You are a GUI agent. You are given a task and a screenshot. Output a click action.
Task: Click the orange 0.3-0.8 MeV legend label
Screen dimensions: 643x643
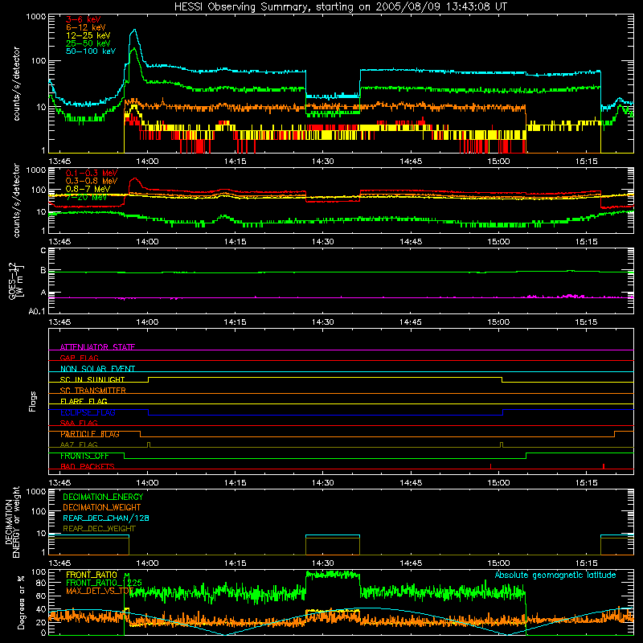click(x=92, y=181)
